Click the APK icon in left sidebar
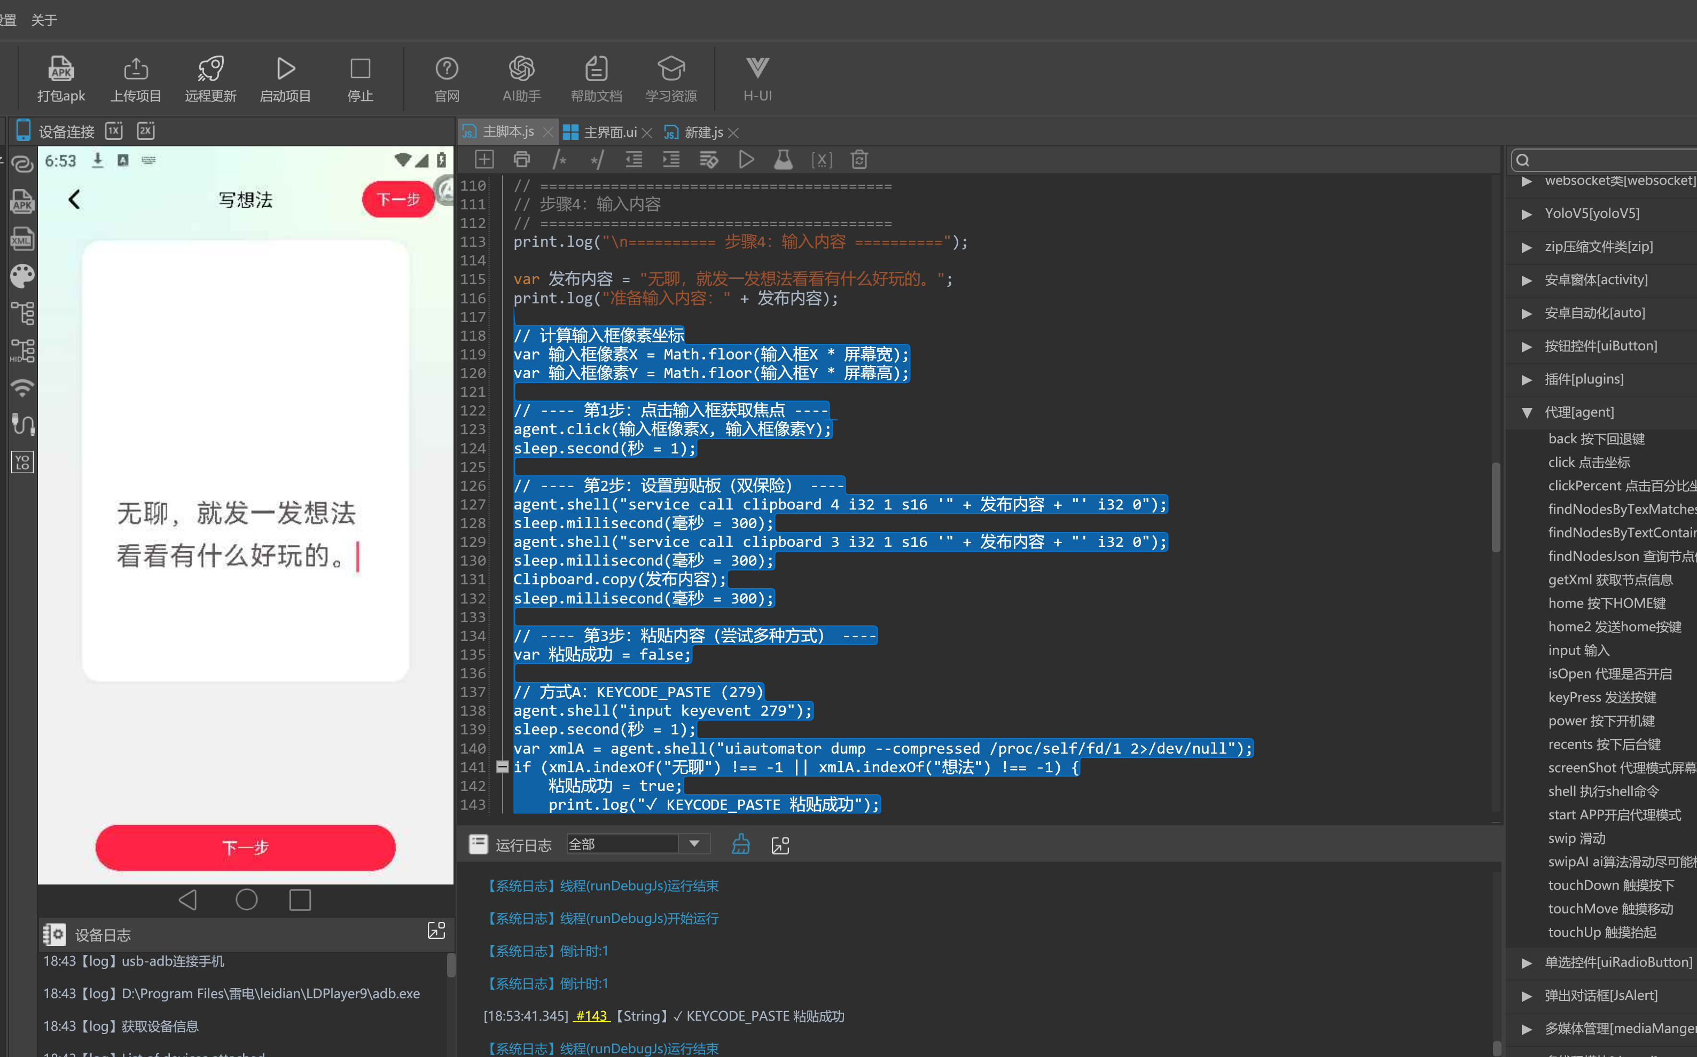Screen dimensions: 1697x1057 [x=22, y=201]
